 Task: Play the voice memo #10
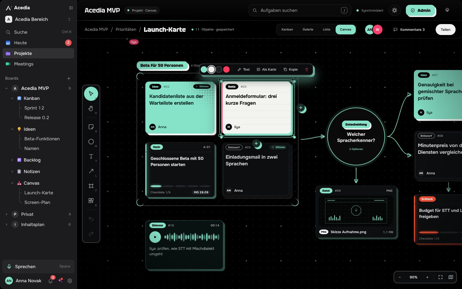coord(155,237)
